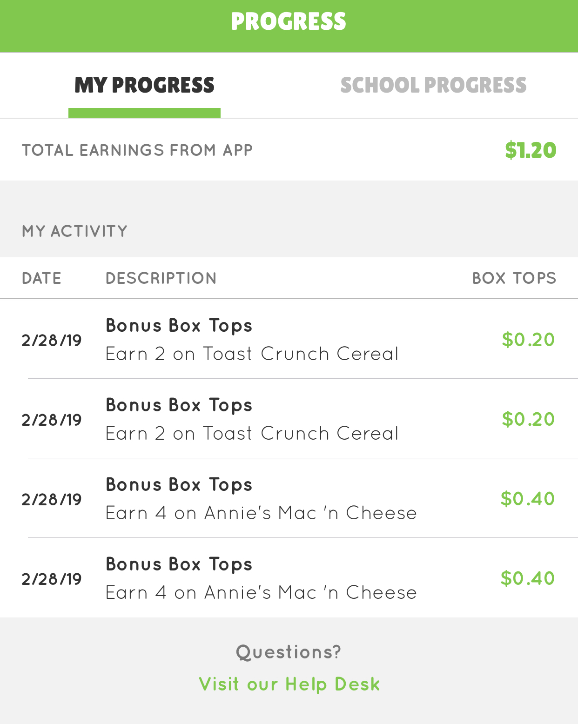Click the 2/28/19 date of the first activity row

[52, 341]
